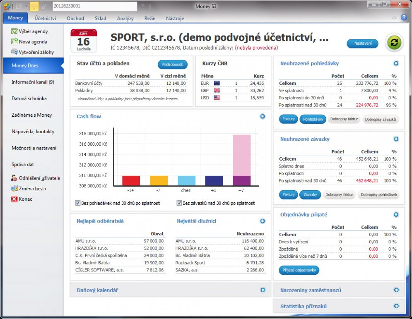Screen dimensions: 412x319
Task: Click the yellow lightbulb icon in title bar
Action: point(34,6)
